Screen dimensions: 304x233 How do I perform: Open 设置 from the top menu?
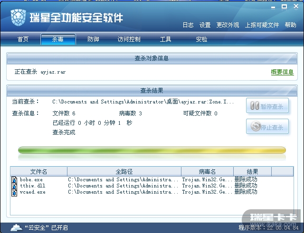(x=205, y=25)
